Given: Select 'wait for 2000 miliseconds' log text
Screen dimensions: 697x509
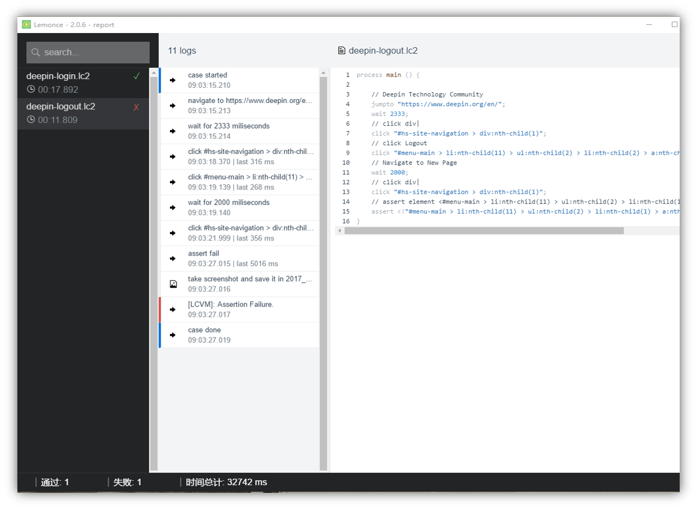Looking at the screenshot, I should (x=229, y=203).
